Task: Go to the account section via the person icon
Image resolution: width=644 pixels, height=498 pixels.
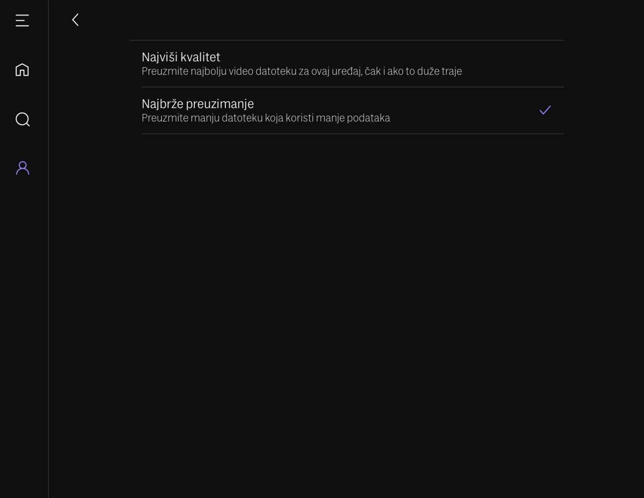Action: point(23,168)
